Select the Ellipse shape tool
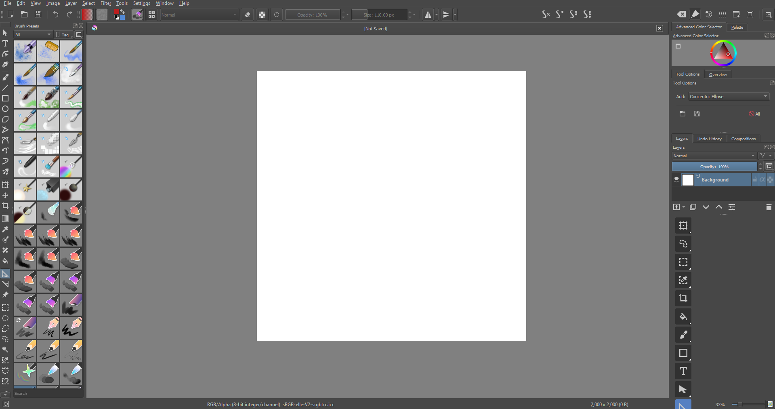Viewport: 775px width, 409px height. click(5, 109)
